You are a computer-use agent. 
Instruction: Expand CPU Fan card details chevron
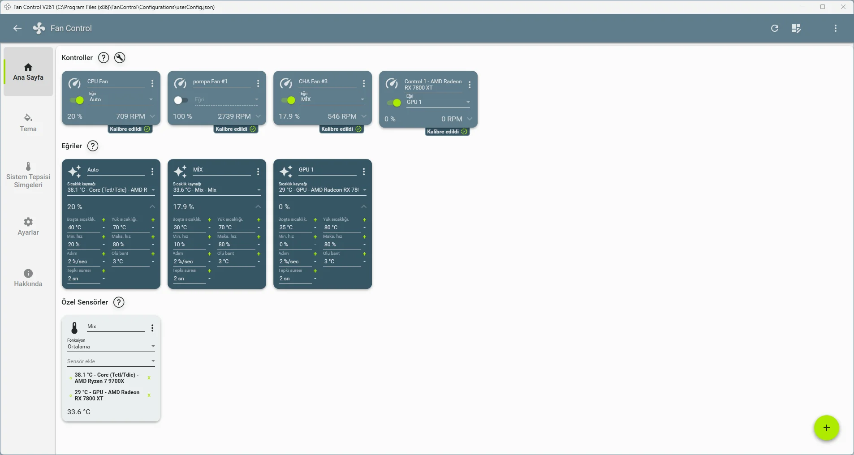click(152, 116)
